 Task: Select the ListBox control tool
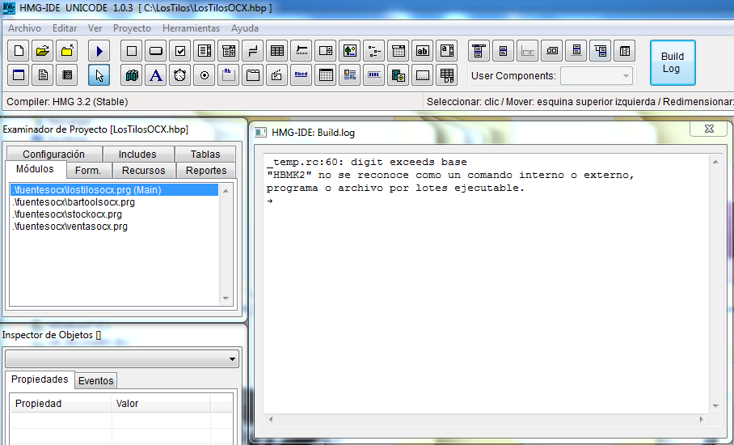[205, 51]
